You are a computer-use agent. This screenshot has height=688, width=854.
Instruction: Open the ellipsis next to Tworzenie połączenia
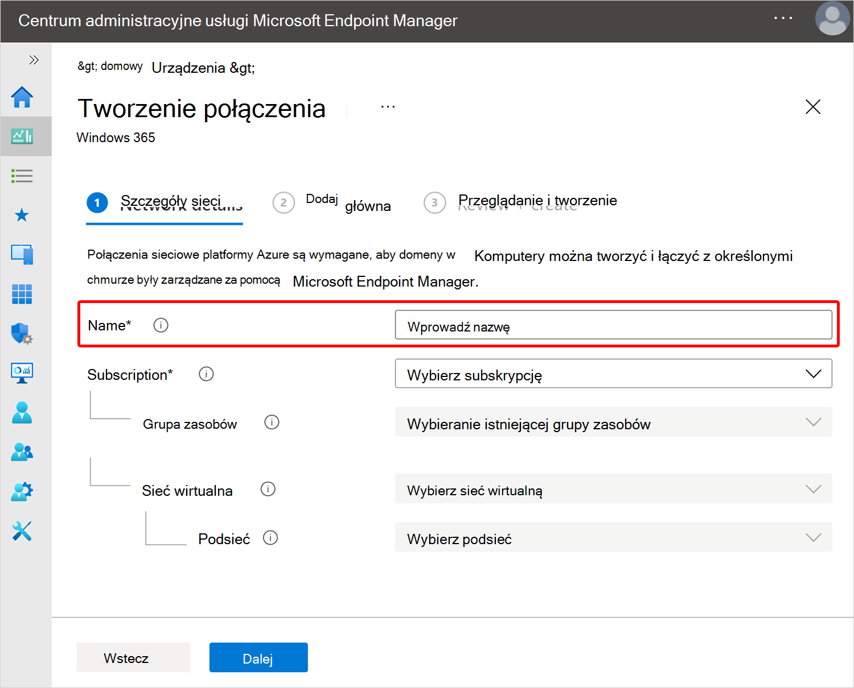[388, 107]
